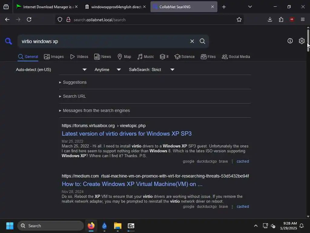The width and height of the screenshot is (310, 233).
Task: Switch to It category
Action: pyautogui.click(x=164, y=57)
